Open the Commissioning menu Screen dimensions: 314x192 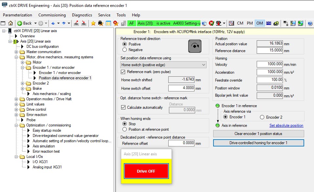(x=52, y=15)
